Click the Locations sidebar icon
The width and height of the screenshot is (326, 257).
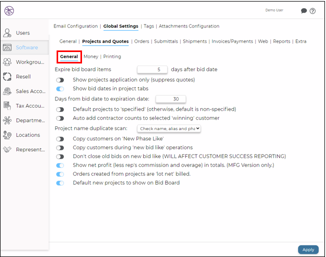click(7, 135)
